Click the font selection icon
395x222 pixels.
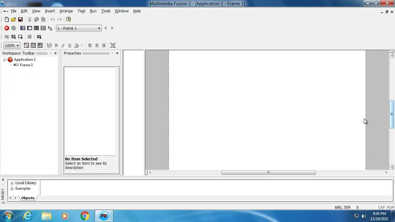[x=49, y=45]
